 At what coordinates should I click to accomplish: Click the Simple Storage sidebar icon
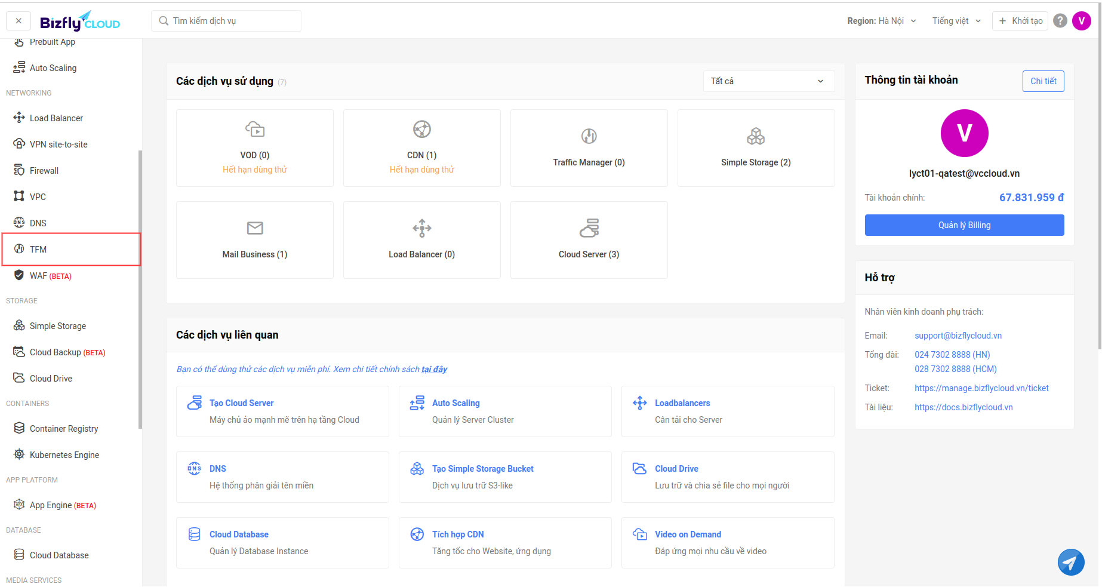[19, 325]
